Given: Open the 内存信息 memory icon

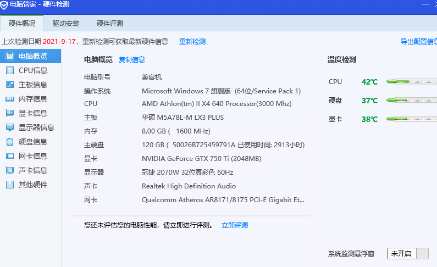Looking at the screenshot, I should point(10,99).
